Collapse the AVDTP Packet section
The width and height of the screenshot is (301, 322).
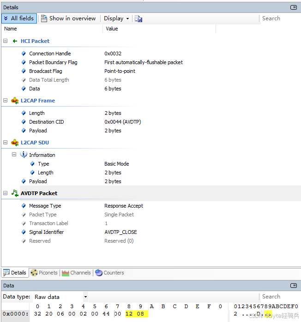(x=6, y=193)
